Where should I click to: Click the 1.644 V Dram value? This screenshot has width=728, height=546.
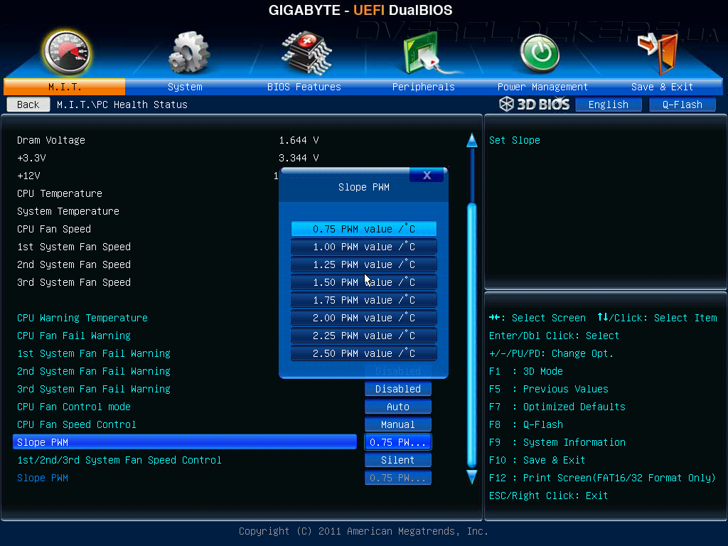(299, 140)
